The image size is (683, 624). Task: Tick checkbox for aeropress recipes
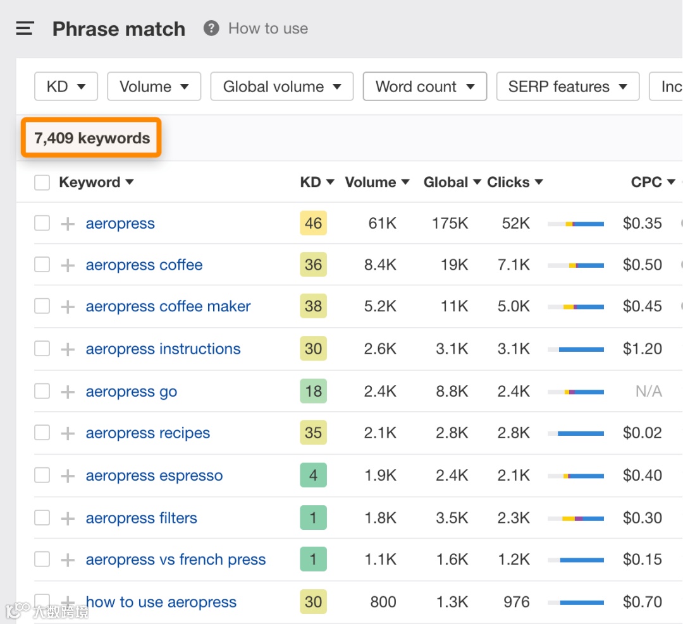click(42, 433)
